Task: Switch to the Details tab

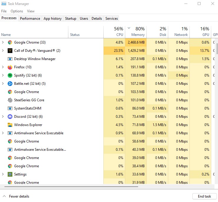Action: 97,19
